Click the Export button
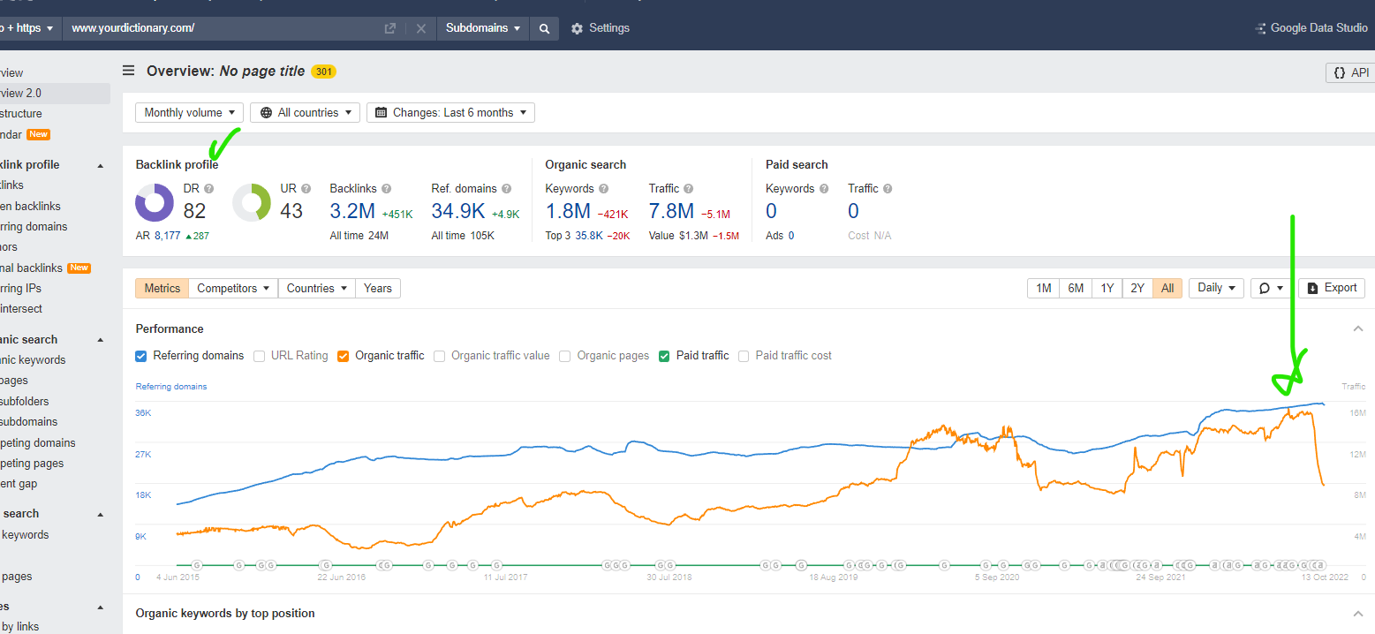Image resolution: width=1375 pixels, height=634 pixels. [1332, 288]
